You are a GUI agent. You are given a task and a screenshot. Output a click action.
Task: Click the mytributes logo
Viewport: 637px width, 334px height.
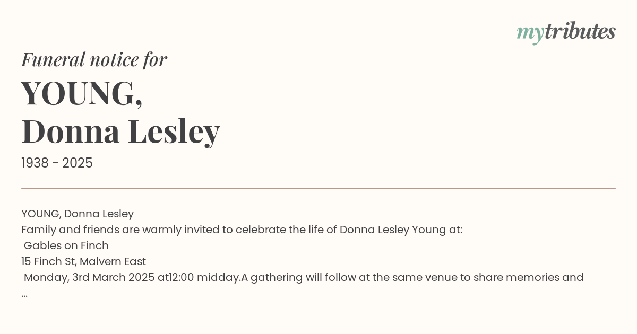(x=566, y=33)
